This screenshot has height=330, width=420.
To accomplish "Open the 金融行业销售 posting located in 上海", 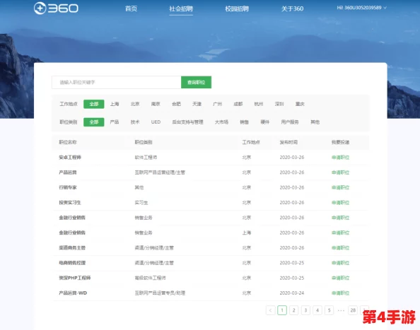I will pyautogui.click(x=72, y=232).
